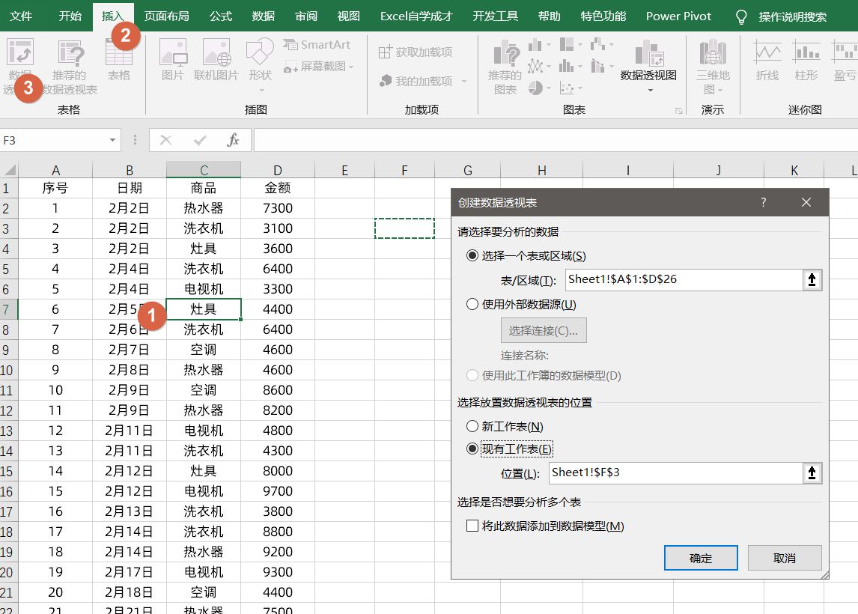
Task: Click 取消 to dismiss the dialog
Action: (784, 558)
